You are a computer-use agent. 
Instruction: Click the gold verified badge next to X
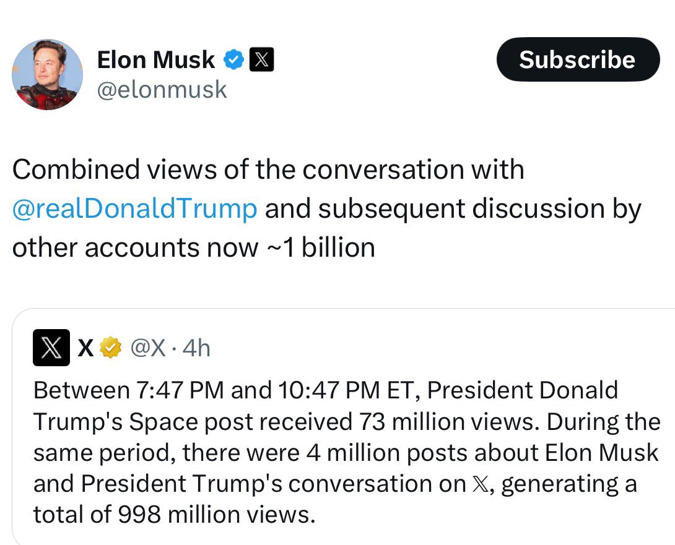point(110,349)
